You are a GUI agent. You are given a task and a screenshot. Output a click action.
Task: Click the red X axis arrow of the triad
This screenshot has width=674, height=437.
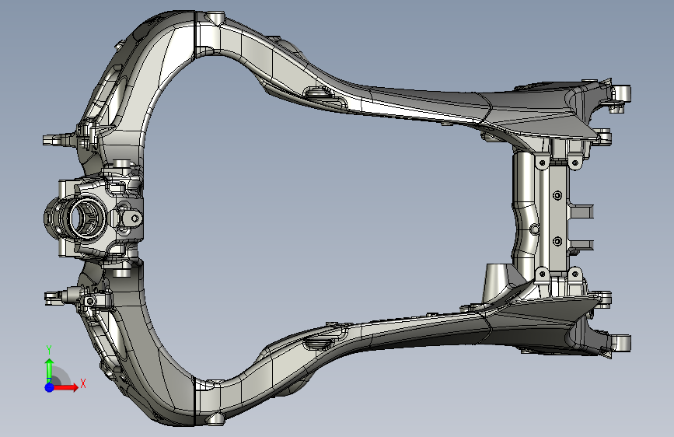pyautogui.click(x=65, y=387)
